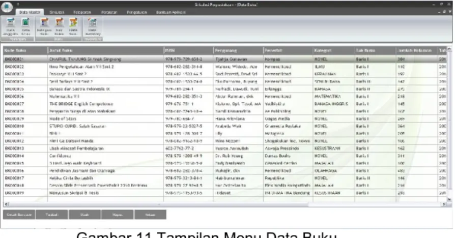Viewport: 455px width, 238px height.
Task: Switch to the Pelaporan tab
Action: pyautogui.click(x=82, y=12)
